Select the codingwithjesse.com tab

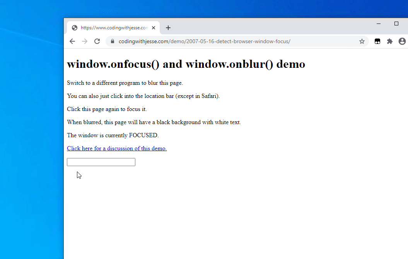tap(113, 28)
